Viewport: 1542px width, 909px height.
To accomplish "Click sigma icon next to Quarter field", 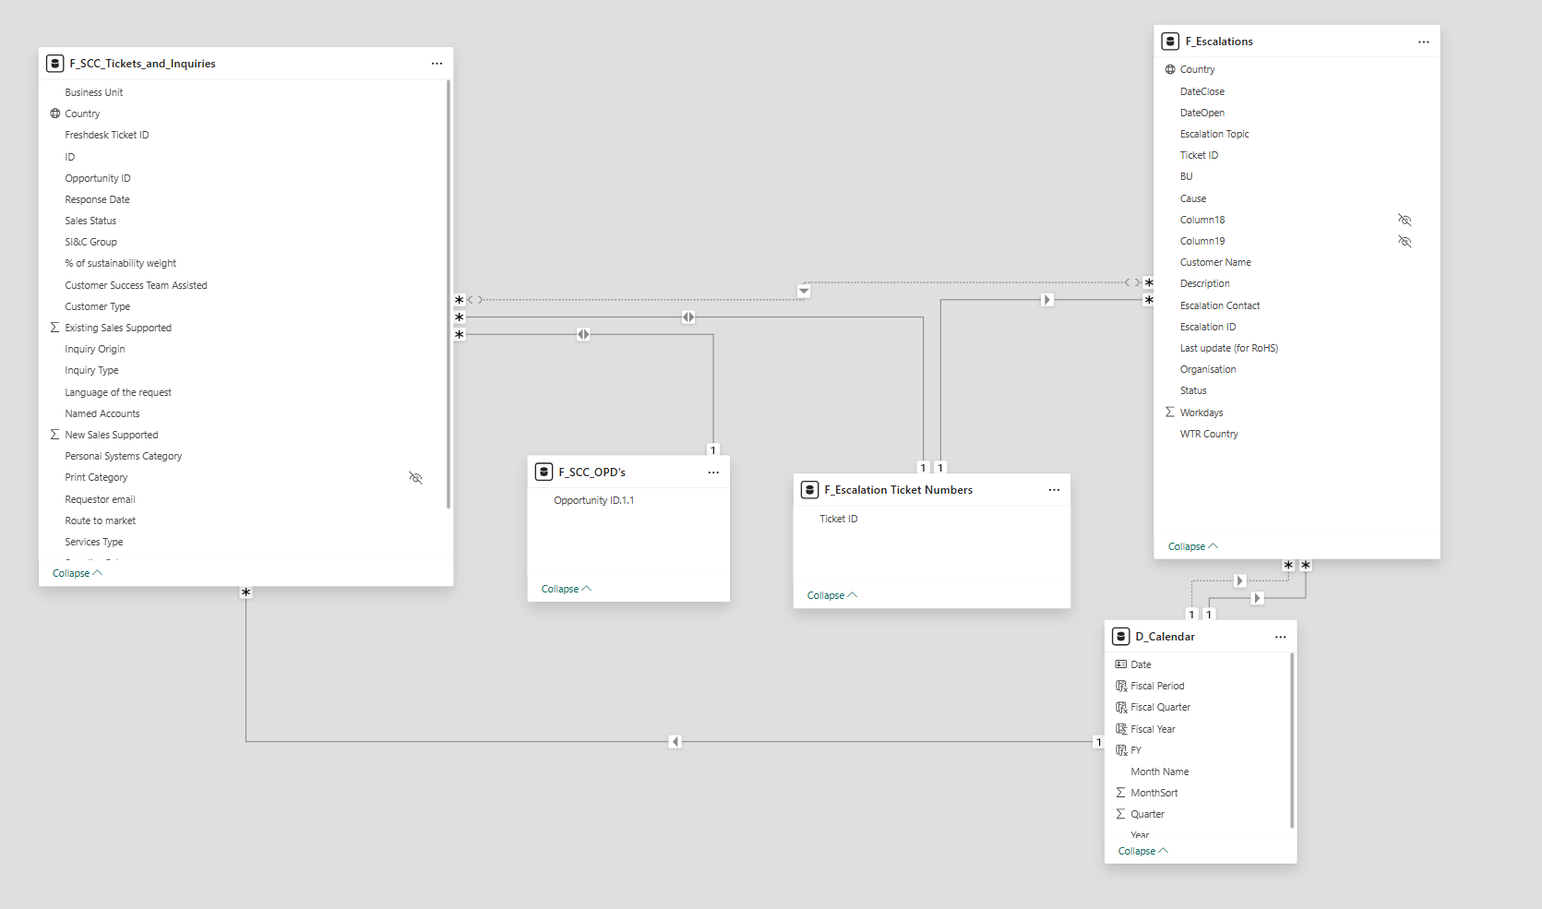I will pyautogui.click(x=1121, y=814).
